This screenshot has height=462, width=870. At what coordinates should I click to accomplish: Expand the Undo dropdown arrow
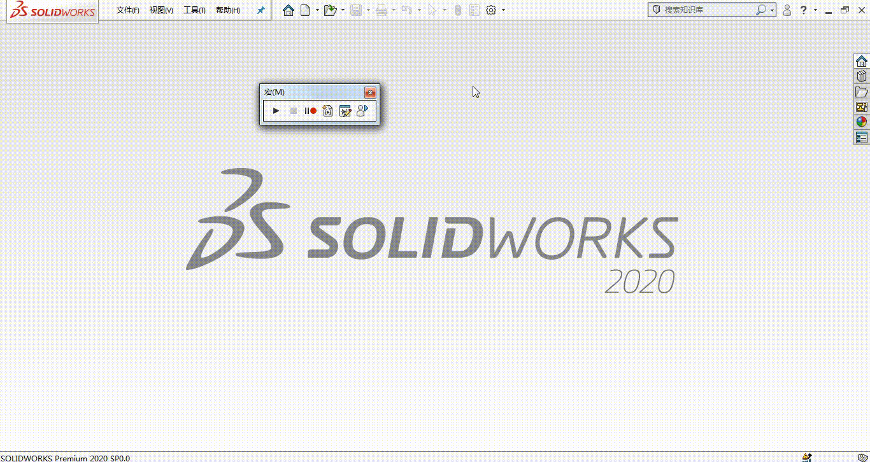click(419, 10)
